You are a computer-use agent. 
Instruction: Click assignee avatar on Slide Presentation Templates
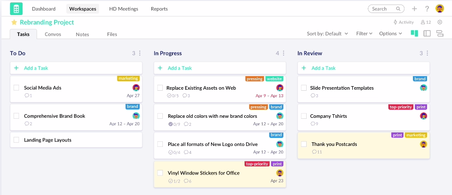423,88
